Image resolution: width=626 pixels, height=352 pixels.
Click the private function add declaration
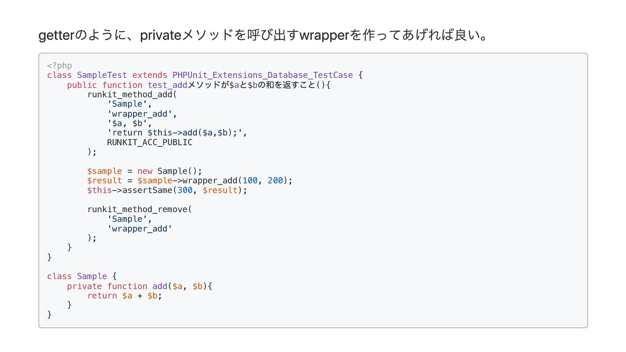click(140, 286)
